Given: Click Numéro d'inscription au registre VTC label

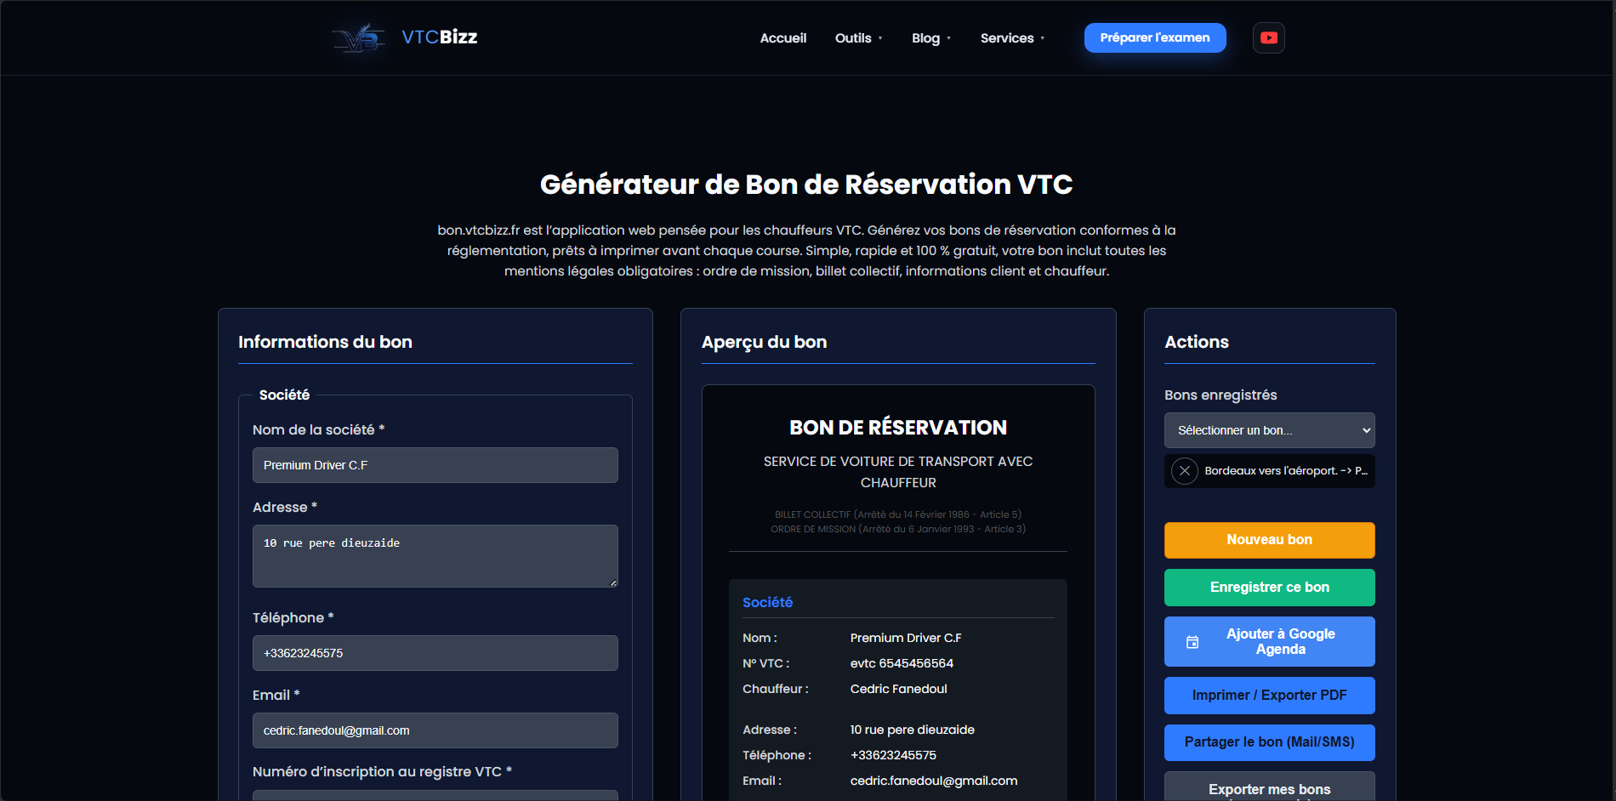Looking at the screenshot, I should tap(382, 771).
